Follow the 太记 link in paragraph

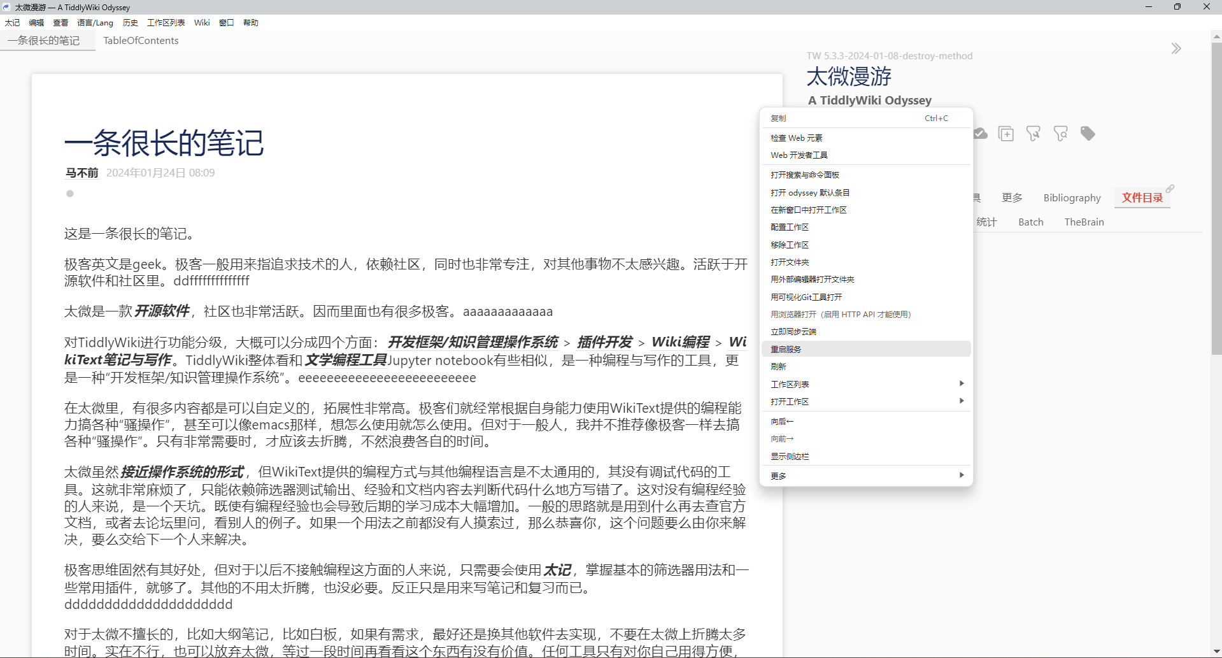click(557, 569)
